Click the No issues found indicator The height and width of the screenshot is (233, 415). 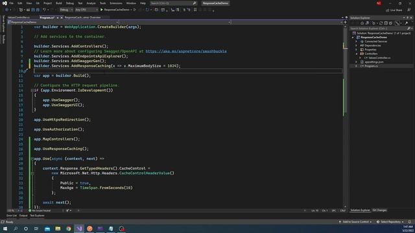[40, 210]
